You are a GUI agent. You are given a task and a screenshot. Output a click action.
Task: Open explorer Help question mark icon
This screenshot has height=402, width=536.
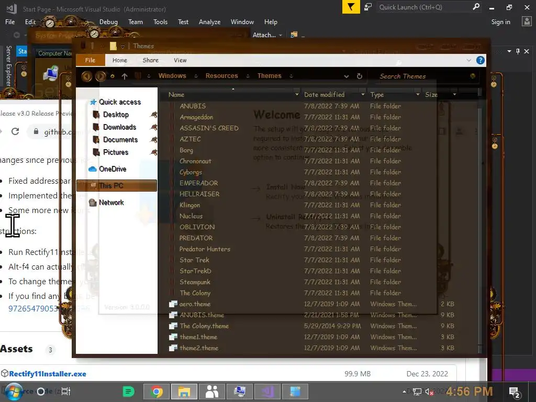[481, 60]
